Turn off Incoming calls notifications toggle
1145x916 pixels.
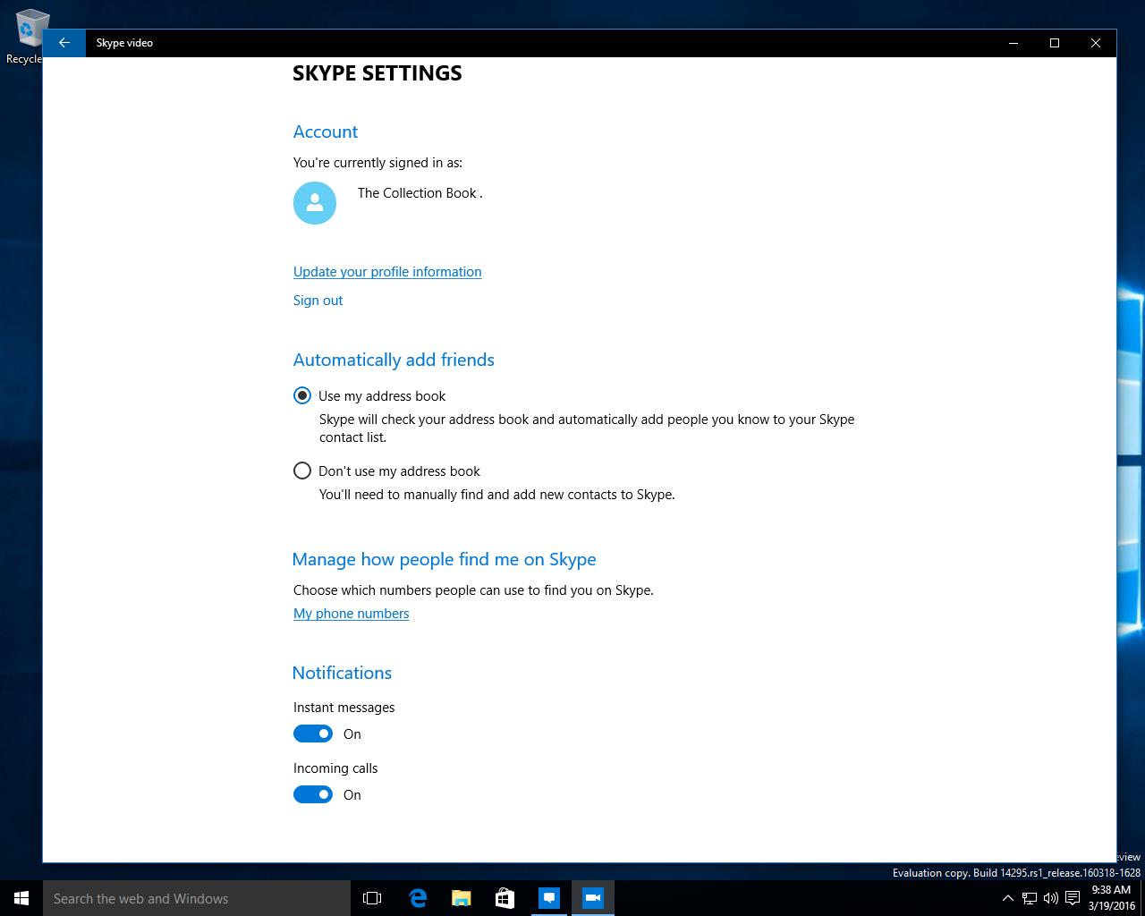coord(313,794)
